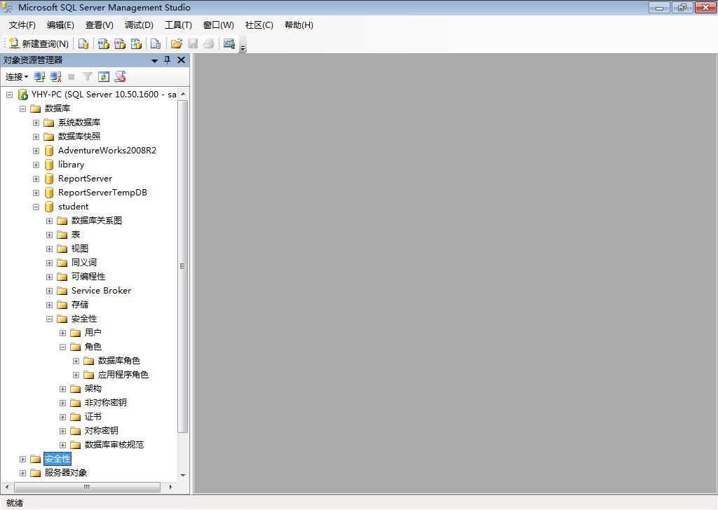Open the 编辑(E) menu
The width and height of the screenshot is (718, 510).
60,25
